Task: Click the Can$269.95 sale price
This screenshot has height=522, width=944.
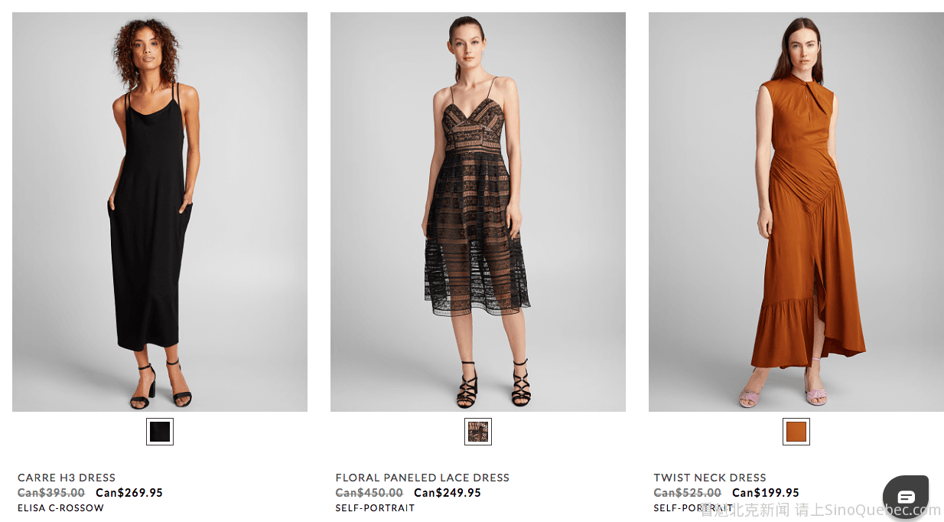Action: pos(129,493)
